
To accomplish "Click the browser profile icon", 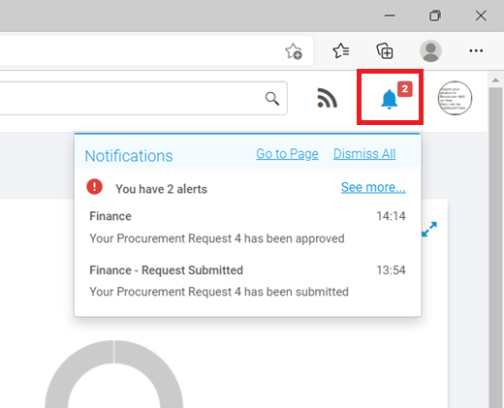I will 430,50.
